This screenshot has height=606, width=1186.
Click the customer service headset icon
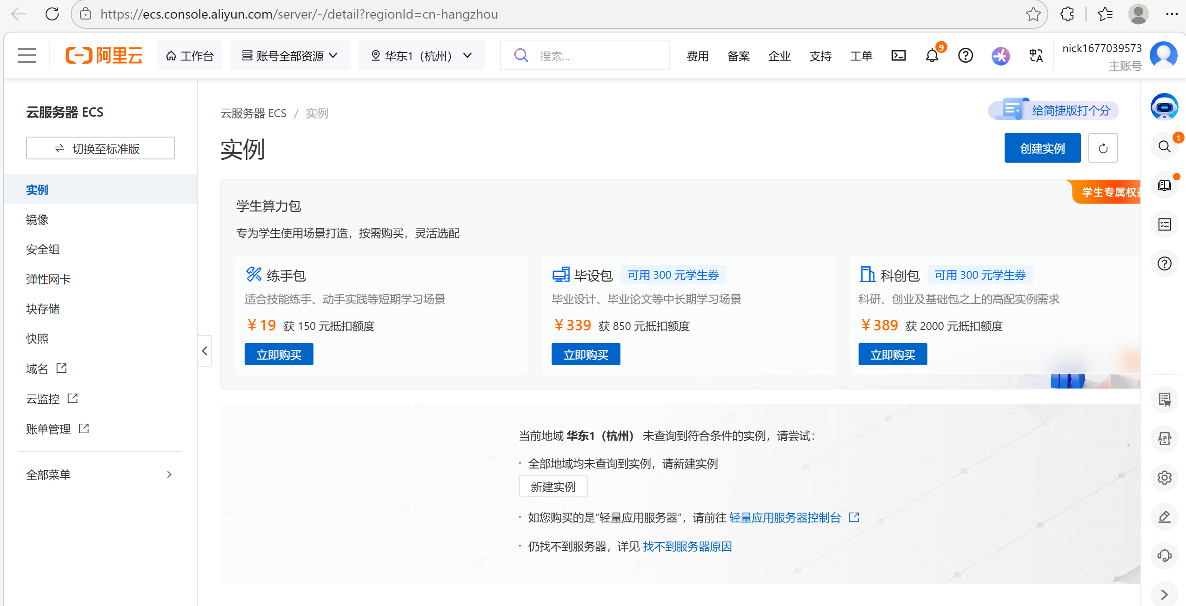(x=1164, y=556)
